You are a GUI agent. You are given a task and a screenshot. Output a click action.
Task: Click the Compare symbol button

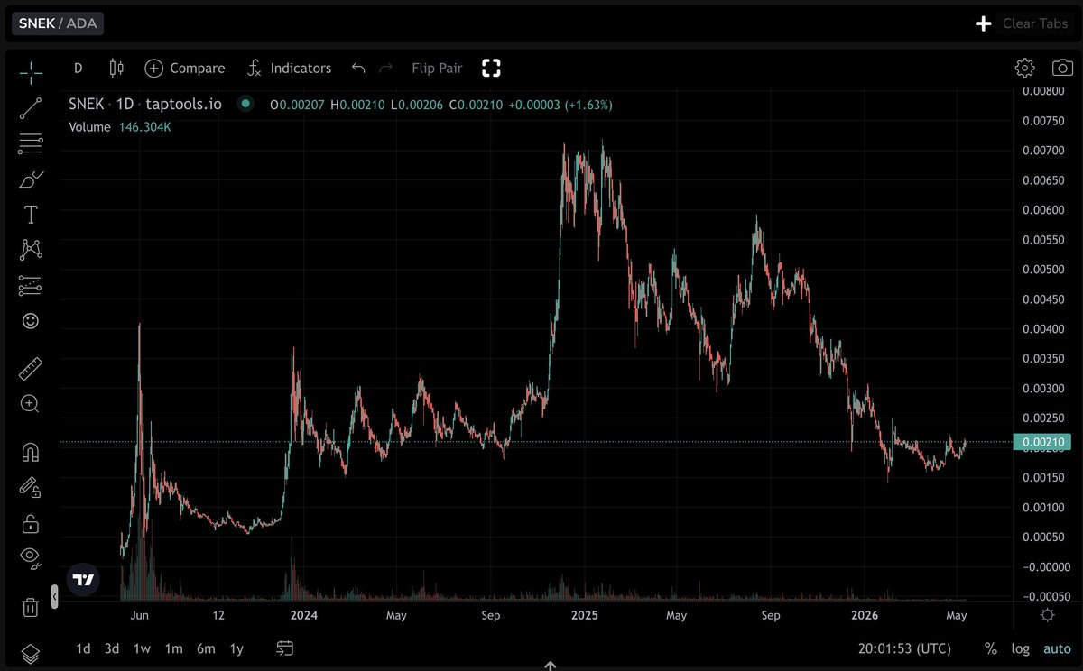[x=185, y=68]
